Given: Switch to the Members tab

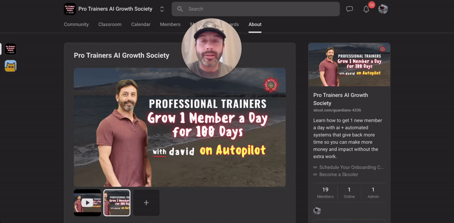Looking at the screenshot, I should pyautogui.click(x=170, y=24).
